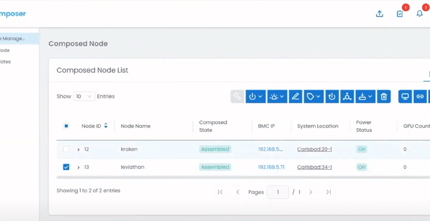Click the chain link icon button
430x221 pixels.
point(420,97)
